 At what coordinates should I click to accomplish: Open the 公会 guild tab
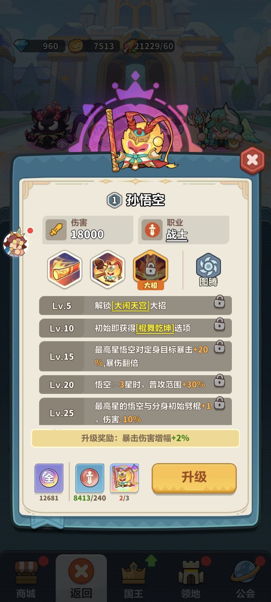[x=245, y=580]
